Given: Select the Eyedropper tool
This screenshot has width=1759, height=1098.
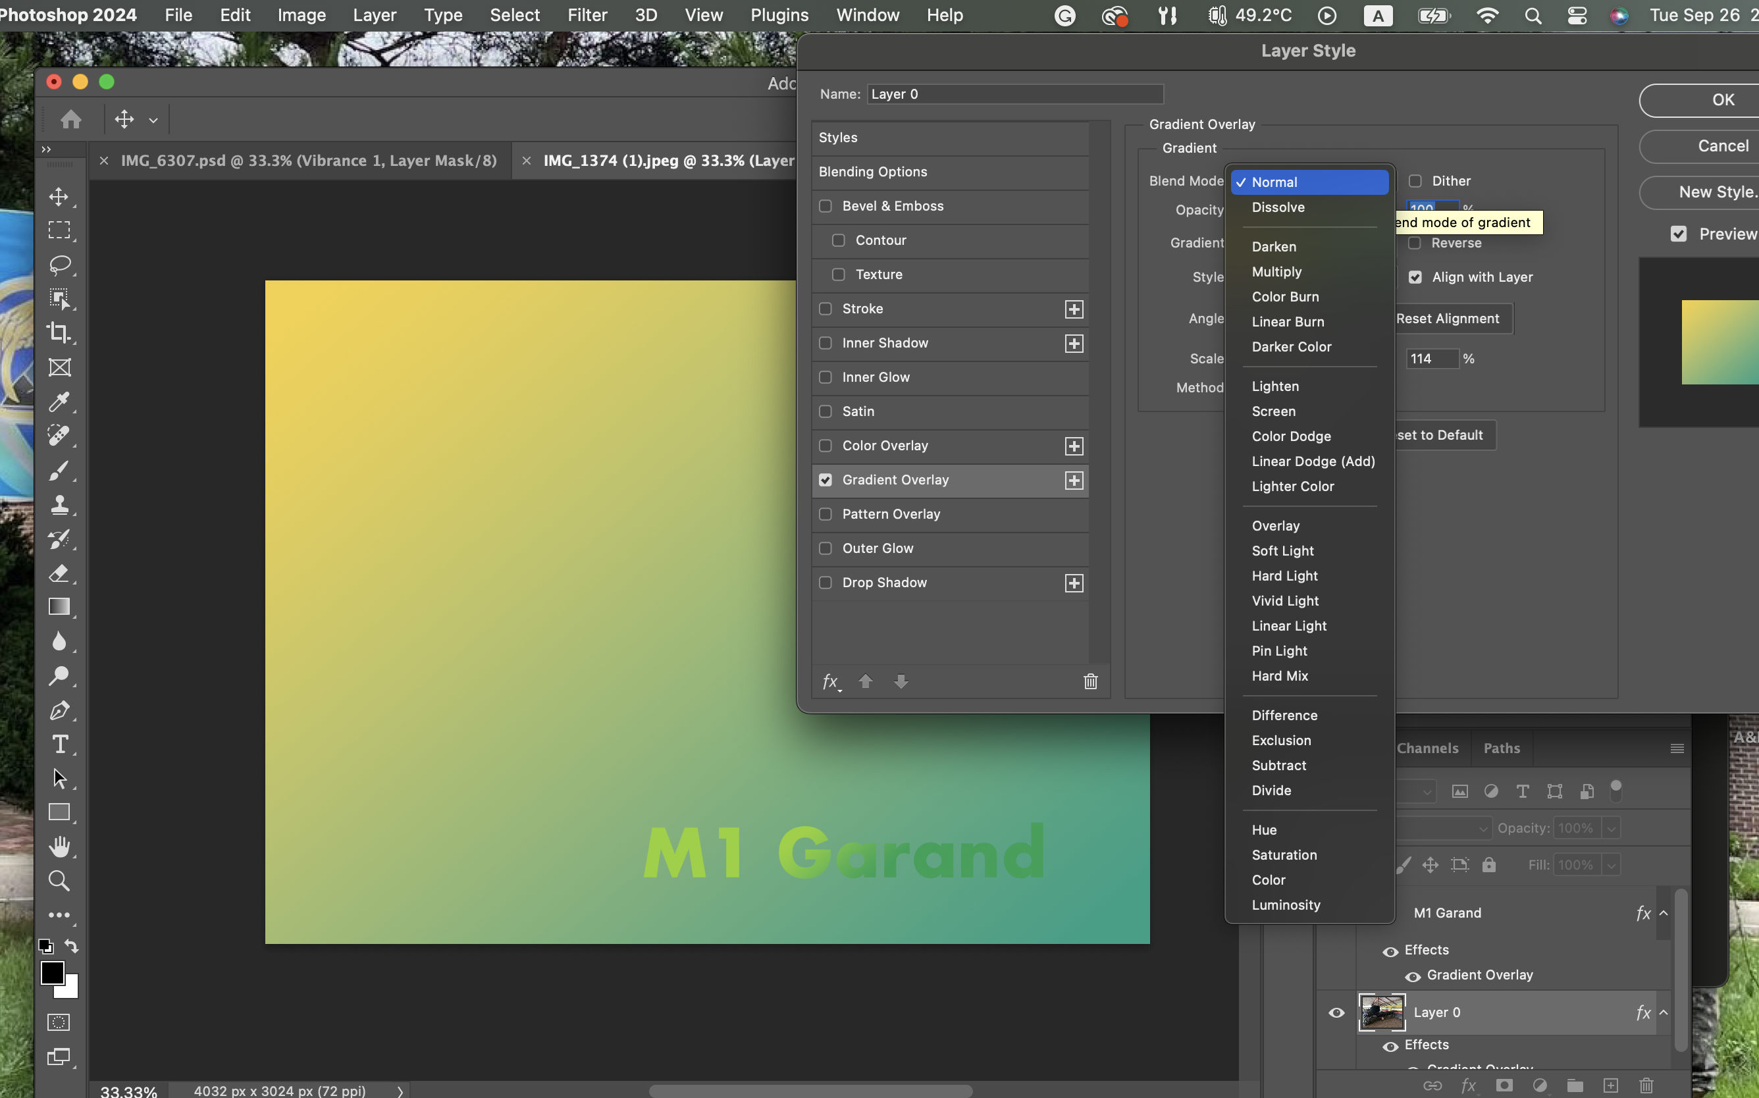Looking at the screenshot, I should (x=59, y=402).
